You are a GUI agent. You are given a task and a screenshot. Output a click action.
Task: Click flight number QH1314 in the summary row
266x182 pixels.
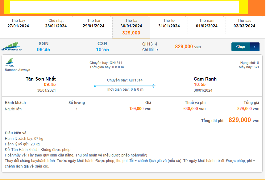click(x=150, y=44)
